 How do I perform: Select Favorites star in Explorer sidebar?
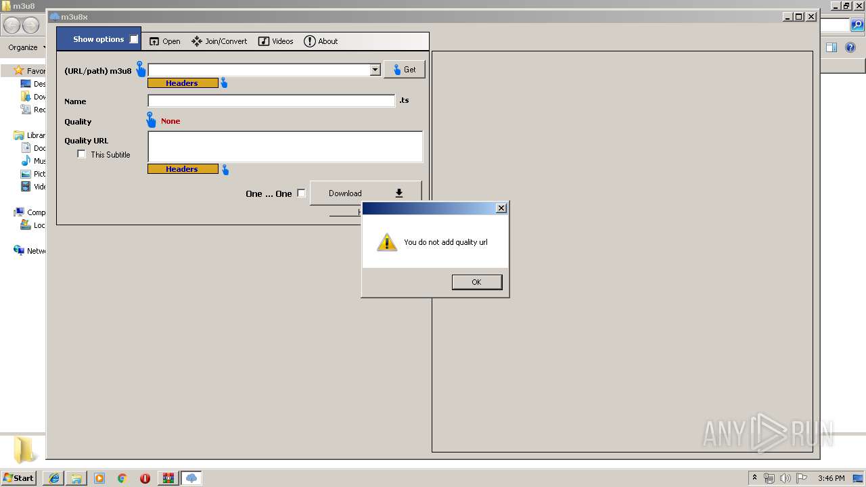pyautogui.click(x=19, y=70)
